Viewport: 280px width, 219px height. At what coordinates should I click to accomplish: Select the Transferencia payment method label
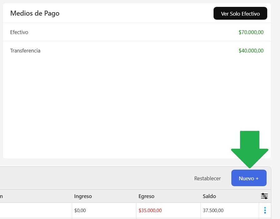pyautogui.click(x=25, y=51)
